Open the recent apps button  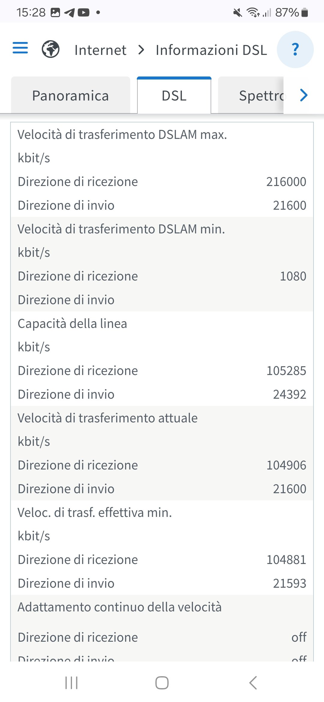(71, 683)
